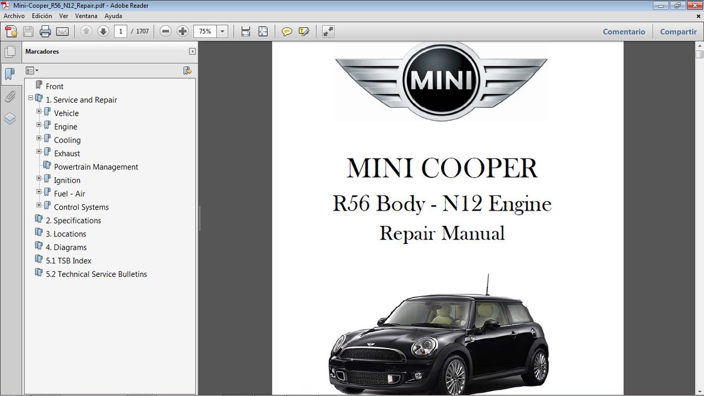
Task: Send file by email envelope icon
Action: click(x=62, y=32)
